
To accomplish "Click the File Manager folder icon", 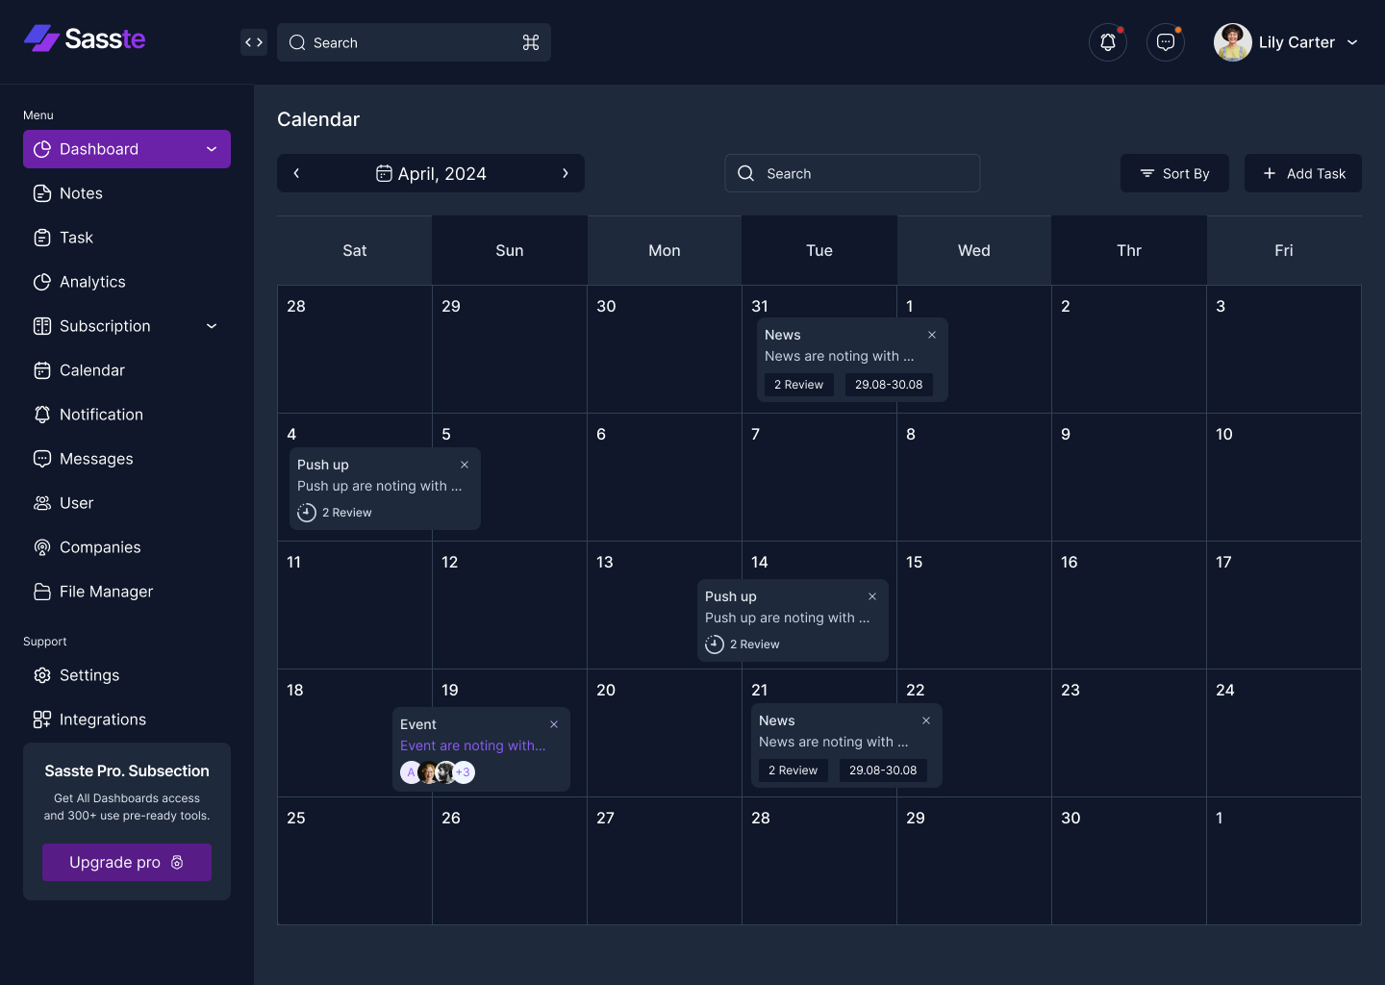I will pyautogui.click(x=42, y=592).
